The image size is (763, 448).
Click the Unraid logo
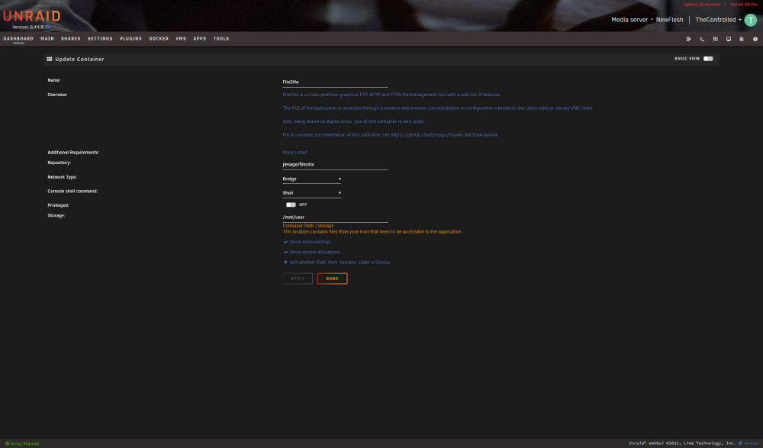coord(31,16)
